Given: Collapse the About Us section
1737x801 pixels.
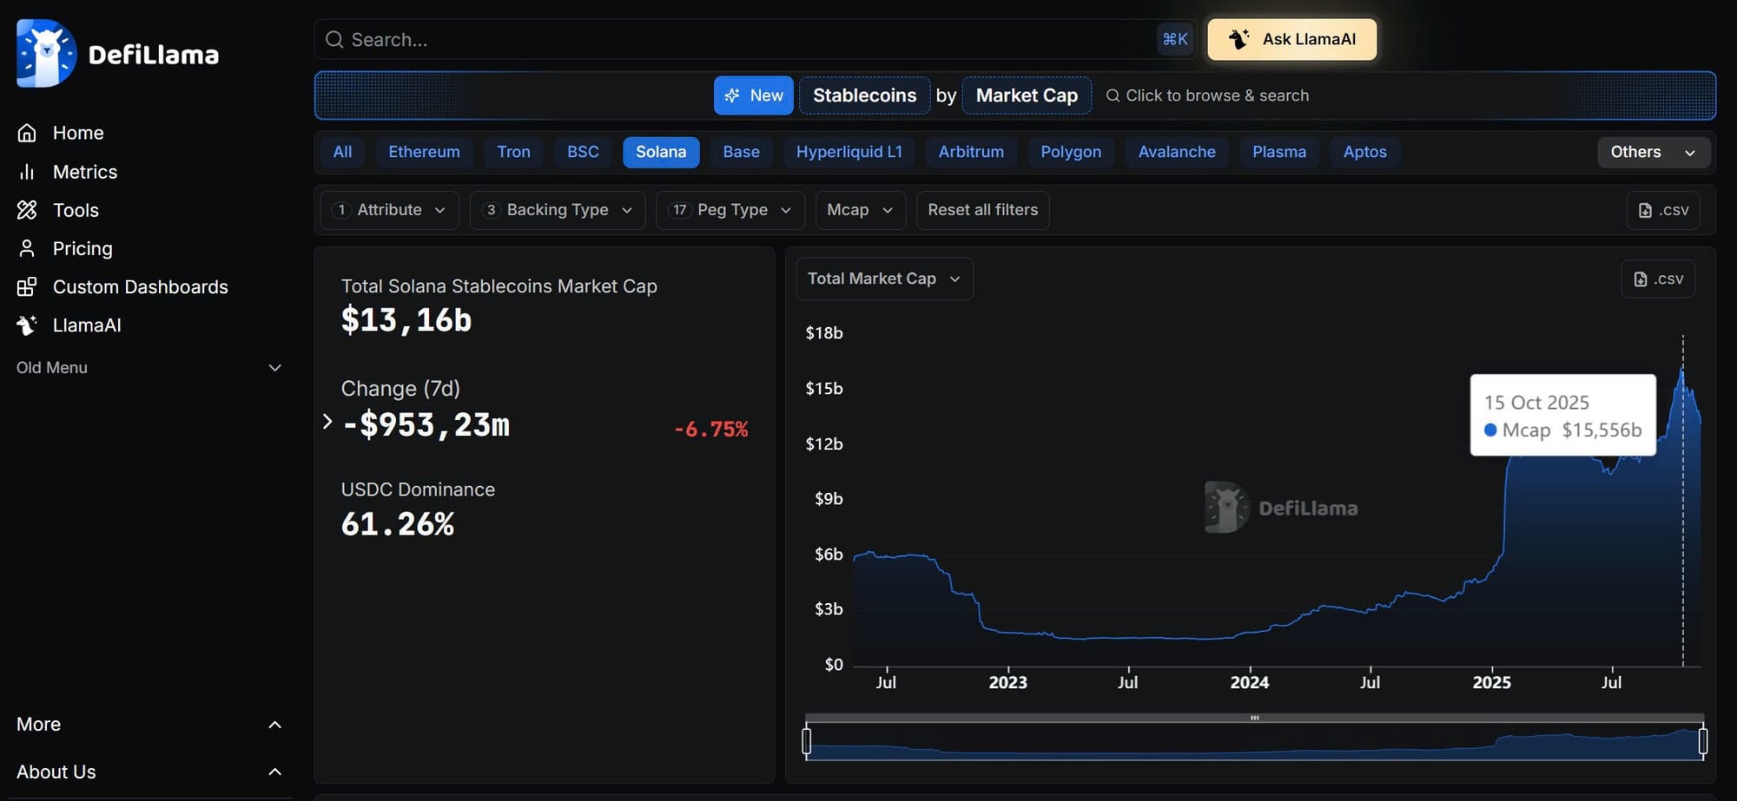Looking at the screenshot, I should [x=274, y=771].
